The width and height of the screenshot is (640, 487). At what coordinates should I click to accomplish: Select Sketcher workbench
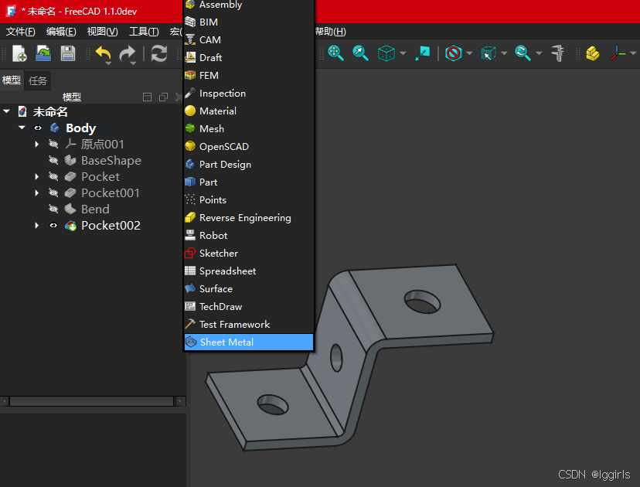pos(249,254)
